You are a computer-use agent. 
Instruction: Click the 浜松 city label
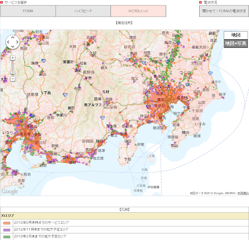tap(66, 158)
